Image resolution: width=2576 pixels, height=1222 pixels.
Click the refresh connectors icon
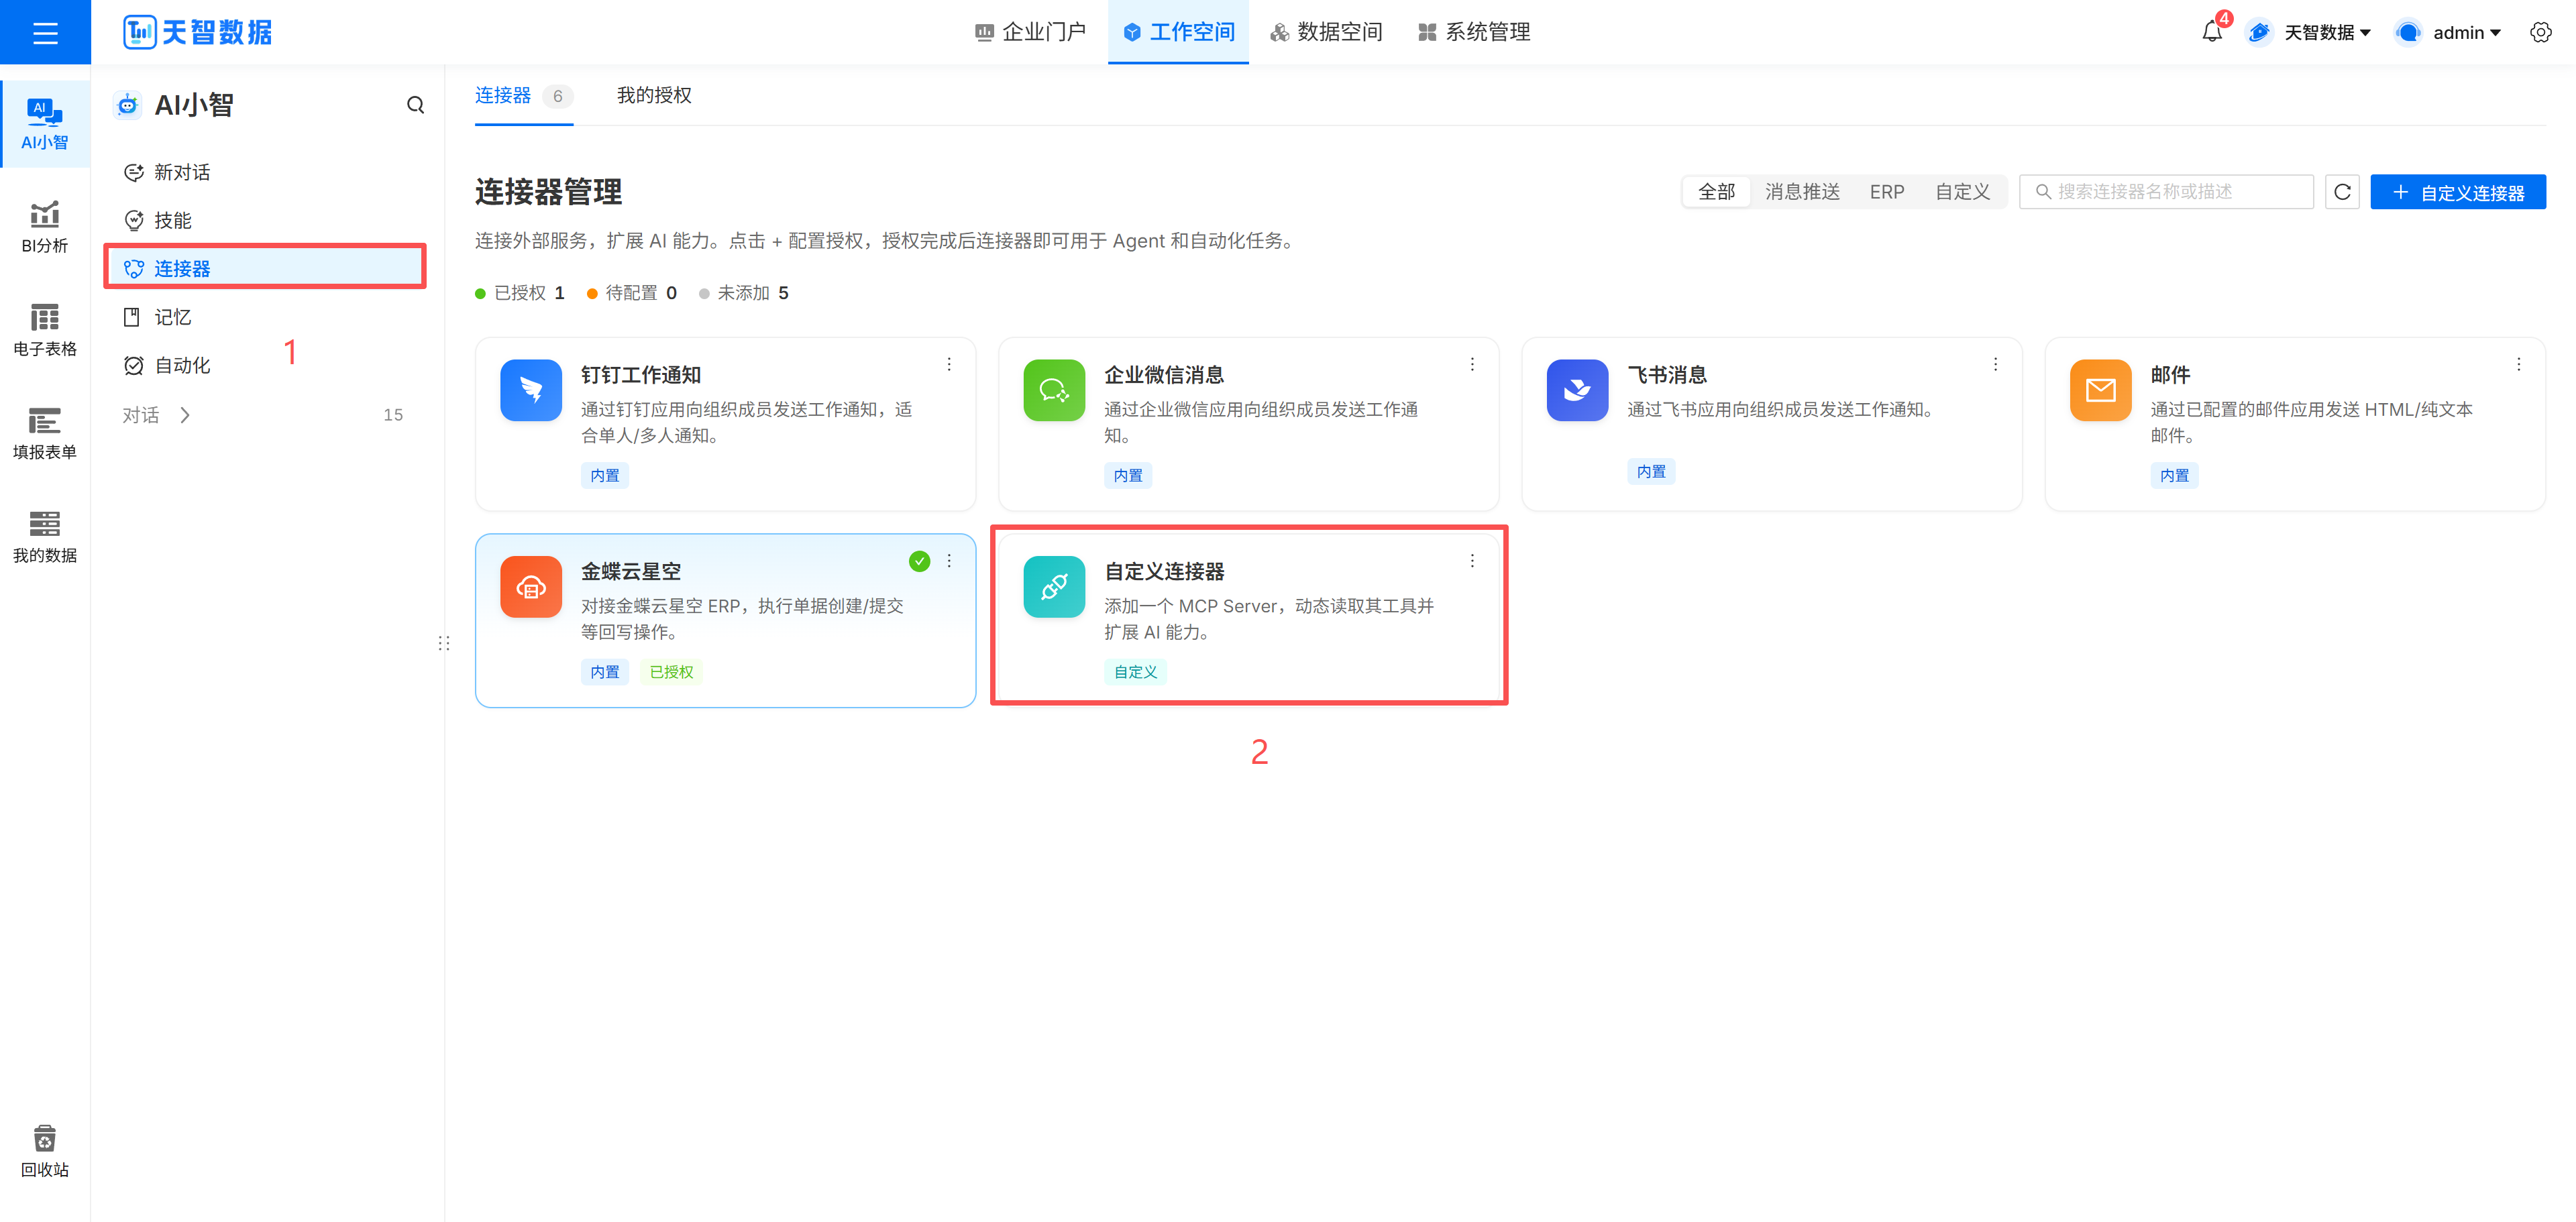click(2342, 191)
